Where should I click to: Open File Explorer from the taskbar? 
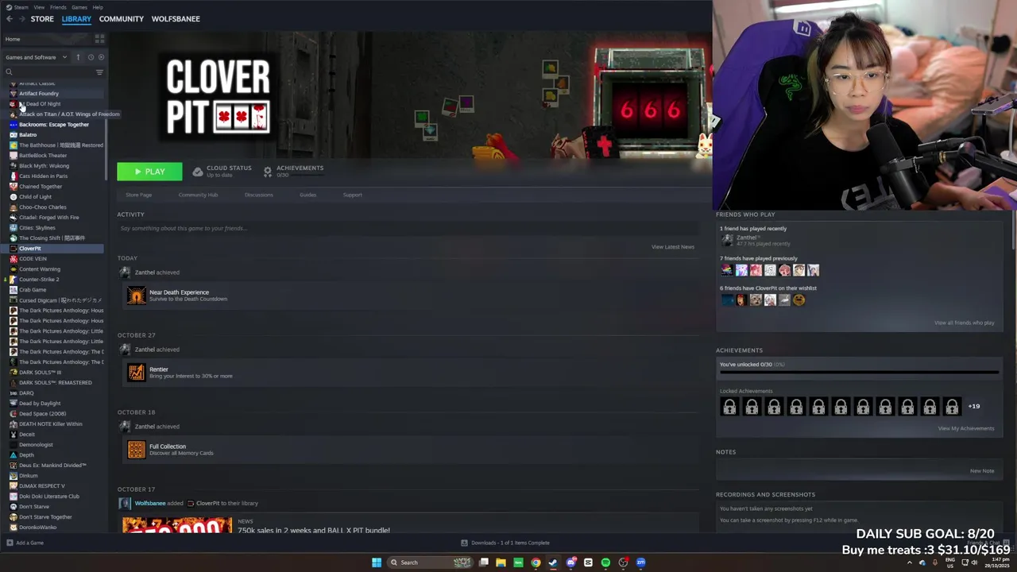(501, 562)
